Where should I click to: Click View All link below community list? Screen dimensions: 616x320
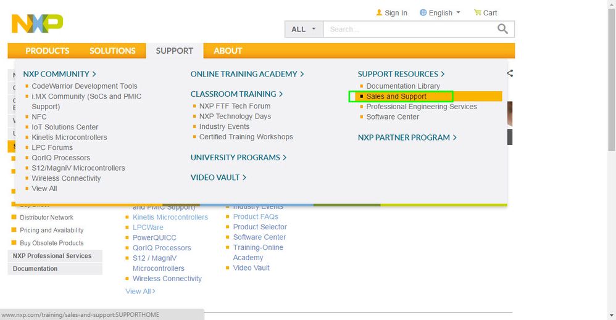140,292
